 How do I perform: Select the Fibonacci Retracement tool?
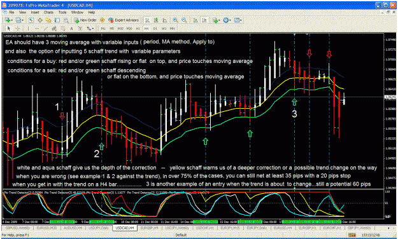[62, 29]
